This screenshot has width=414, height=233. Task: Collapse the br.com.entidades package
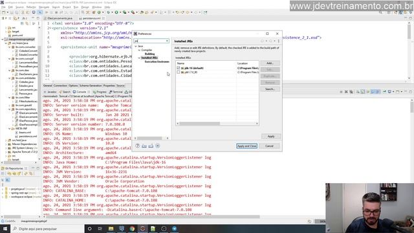pyautogui.click(x=10, y=78)
